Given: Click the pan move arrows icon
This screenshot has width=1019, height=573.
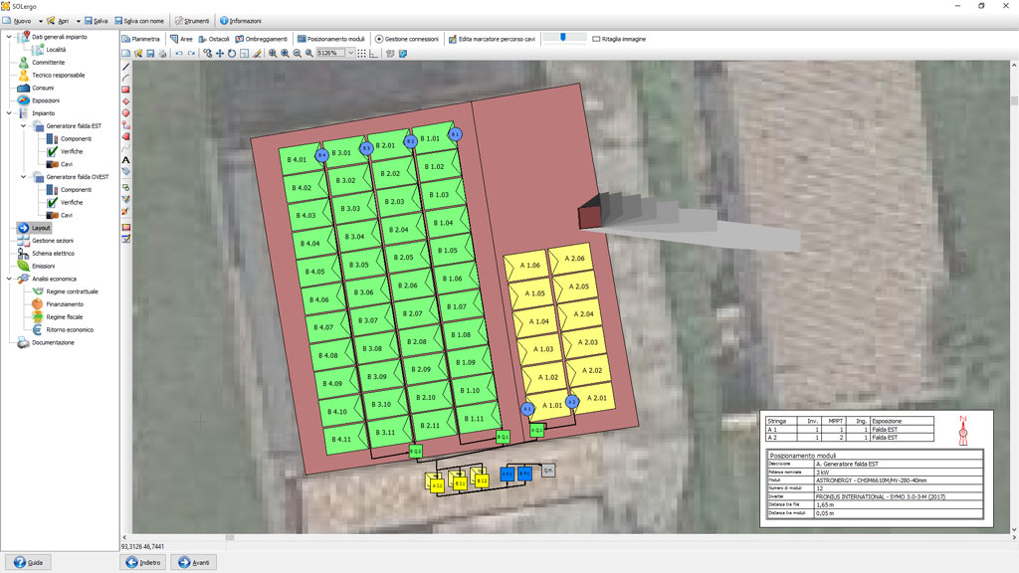Looking at the screenshot, I should point(220,54).
